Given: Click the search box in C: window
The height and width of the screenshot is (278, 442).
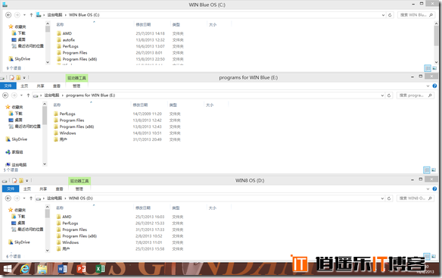Looking at the screenshot, I should coord(416,15).
